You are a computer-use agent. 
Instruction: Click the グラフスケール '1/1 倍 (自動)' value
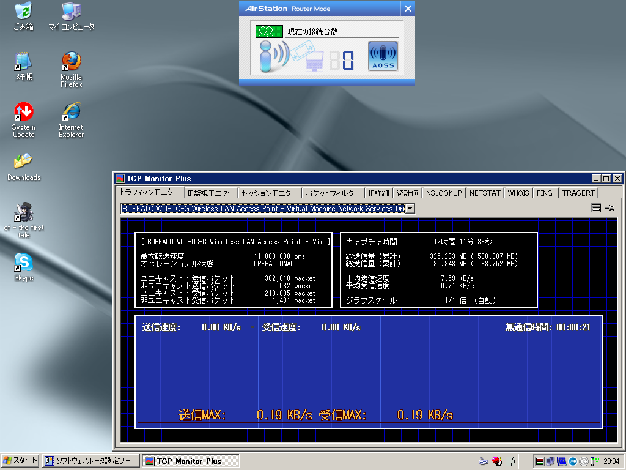coord(470,300)
